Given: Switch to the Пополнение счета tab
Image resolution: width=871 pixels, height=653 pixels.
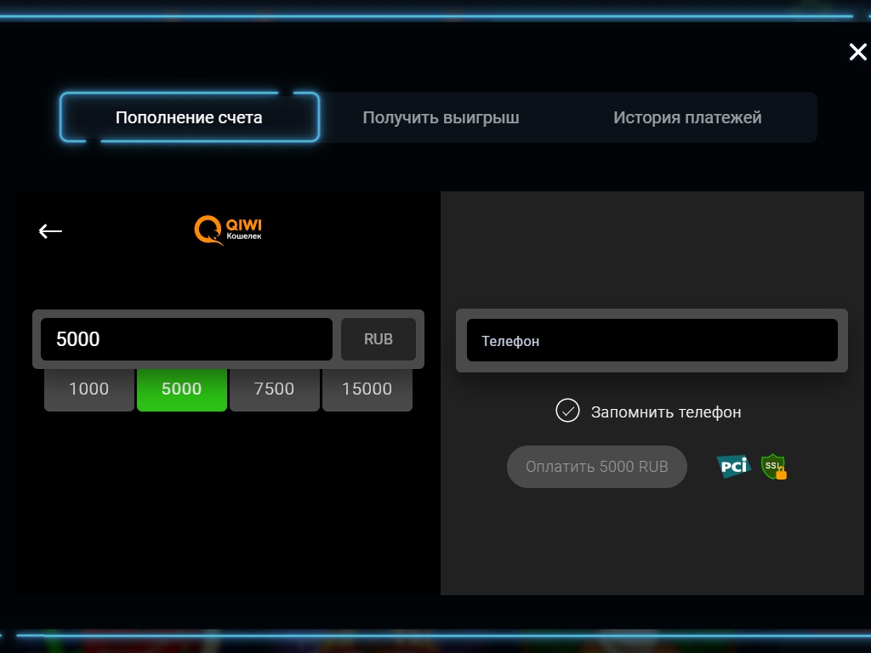Looking at the screenshot, I should pyautogui.click(x=189, y=117).
